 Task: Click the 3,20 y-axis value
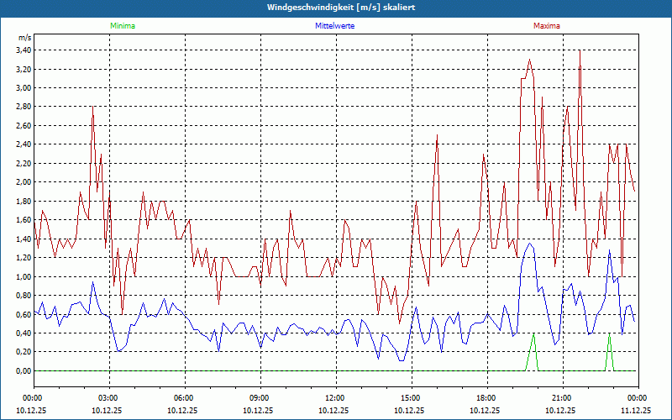[24, 69]
